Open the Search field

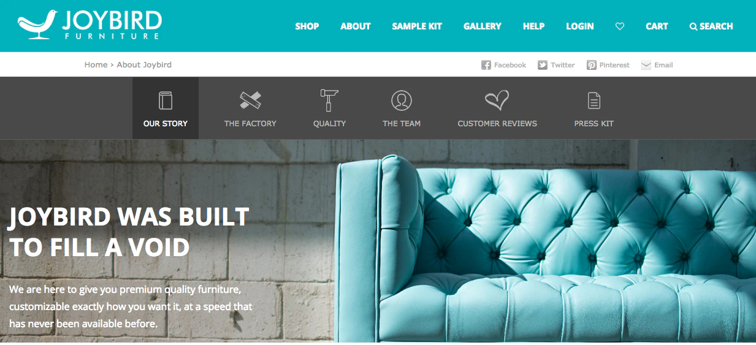coord(711,26)
